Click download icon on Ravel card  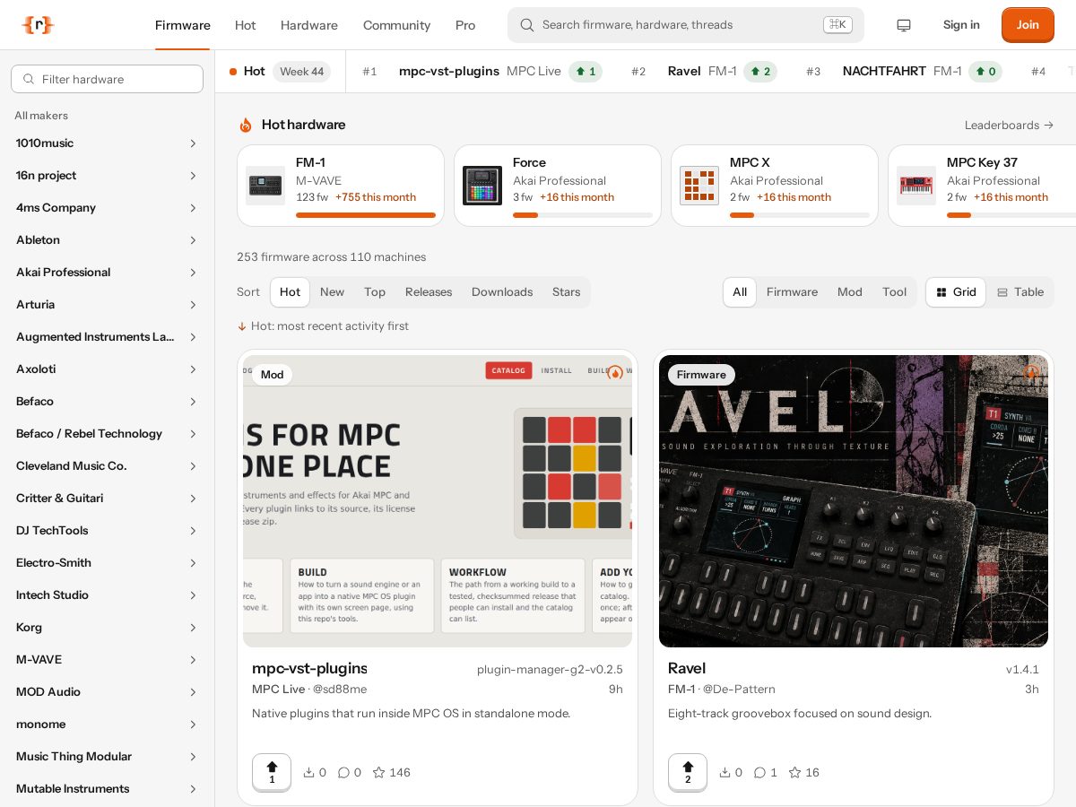coord(725,772)
